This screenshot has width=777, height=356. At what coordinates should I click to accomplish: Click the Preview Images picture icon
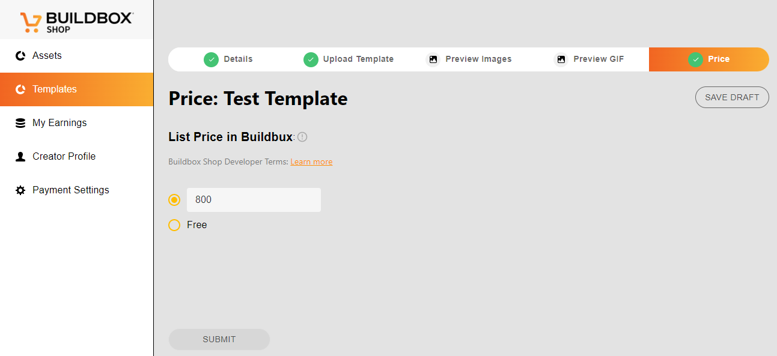[433, 59]
